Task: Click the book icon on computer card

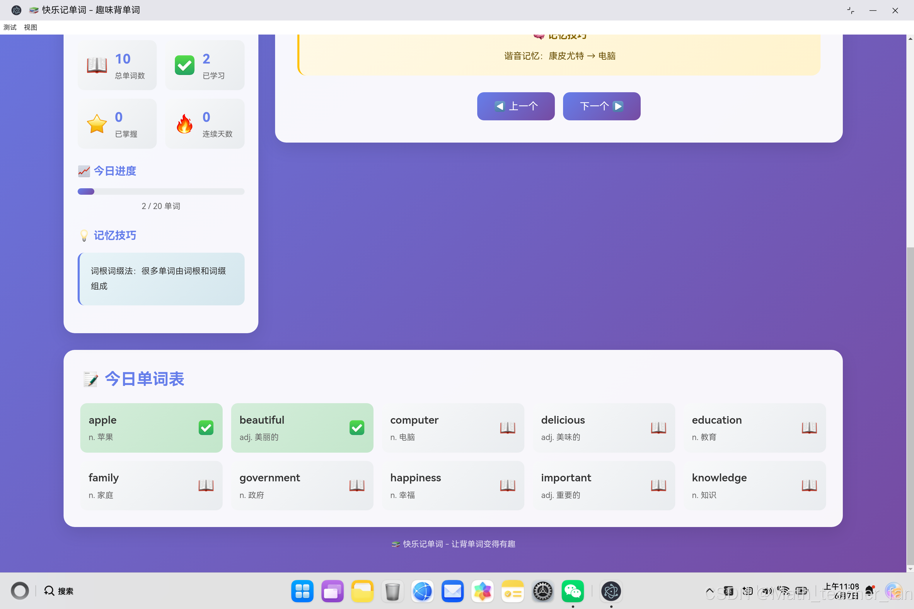Action: [x=507, y=428]
